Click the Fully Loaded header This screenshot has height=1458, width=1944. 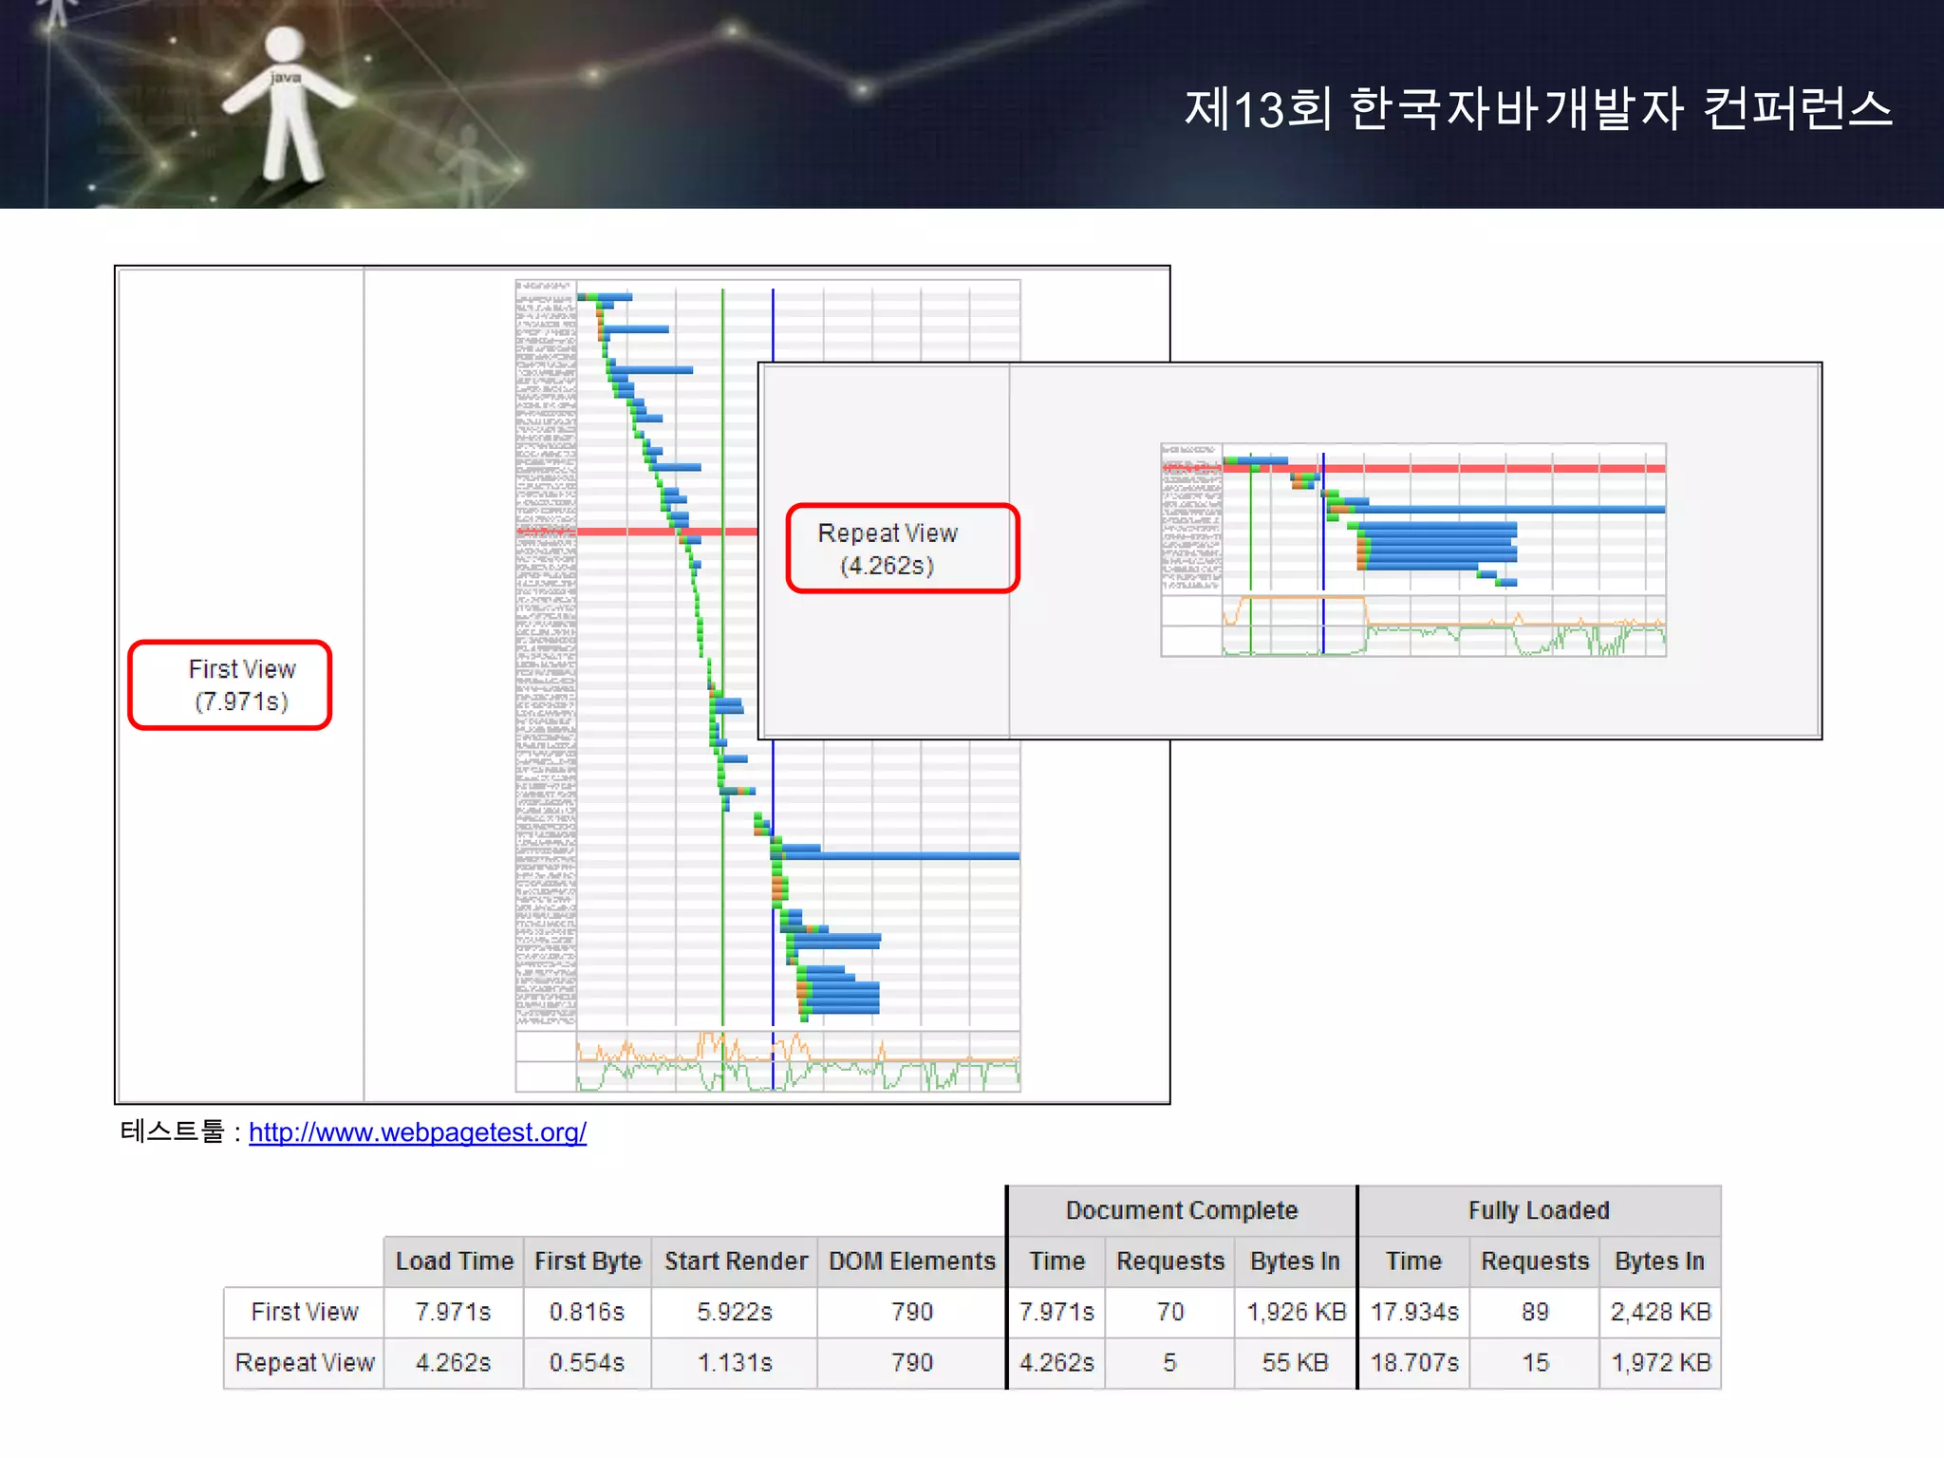point(1540,1210)
